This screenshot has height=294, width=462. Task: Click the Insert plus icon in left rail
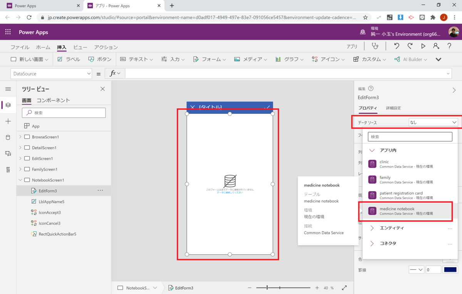point(8,121)
